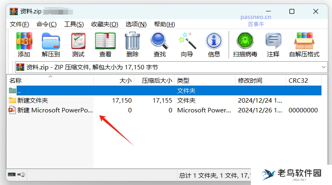Expand the address bar dropdown arrow

click(x=323, y=67)
